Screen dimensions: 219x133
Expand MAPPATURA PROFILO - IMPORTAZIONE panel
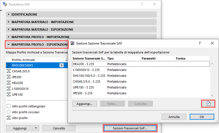81,37
